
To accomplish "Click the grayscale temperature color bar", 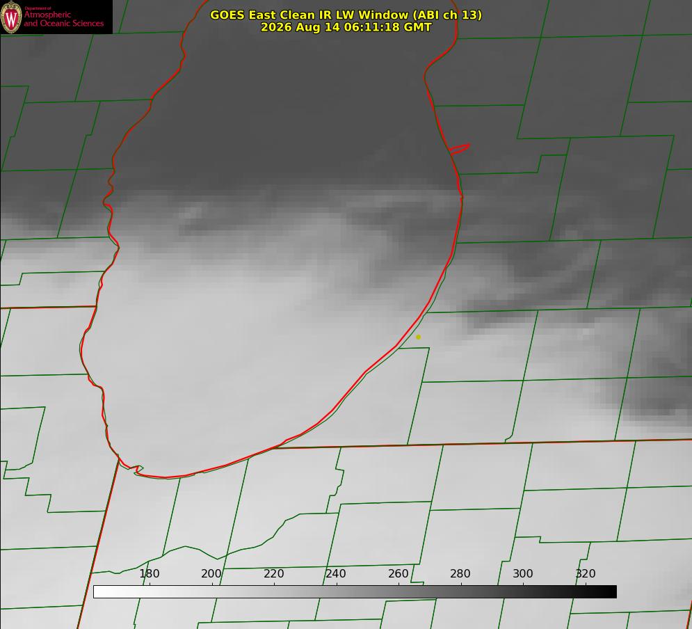I will tap(355, 591).
